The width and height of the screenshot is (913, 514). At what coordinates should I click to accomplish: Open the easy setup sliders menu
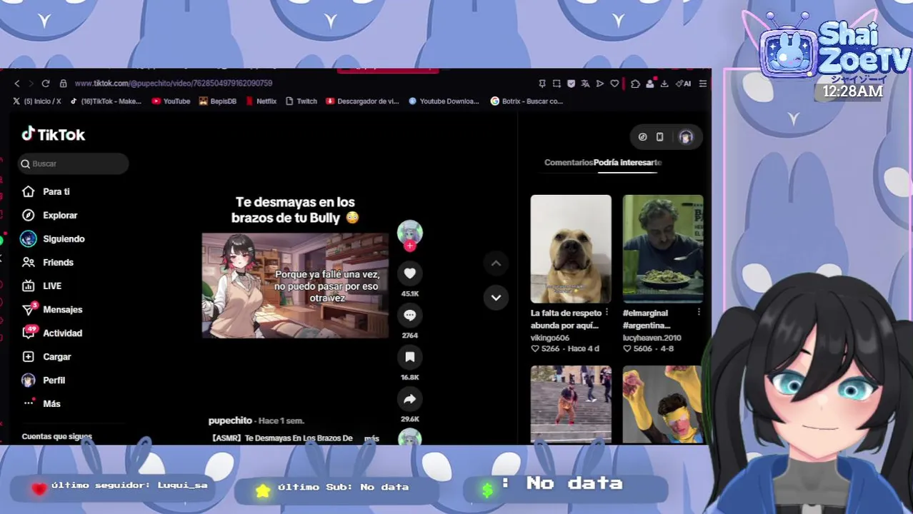coord(703,84)
